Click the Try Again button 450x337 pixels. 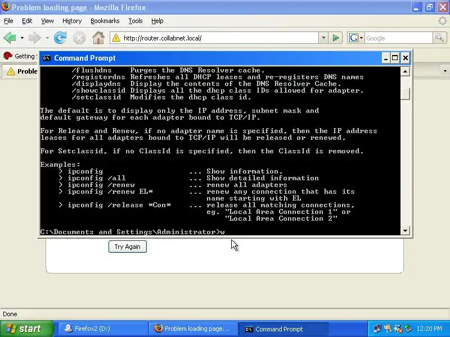pos(128,247)
